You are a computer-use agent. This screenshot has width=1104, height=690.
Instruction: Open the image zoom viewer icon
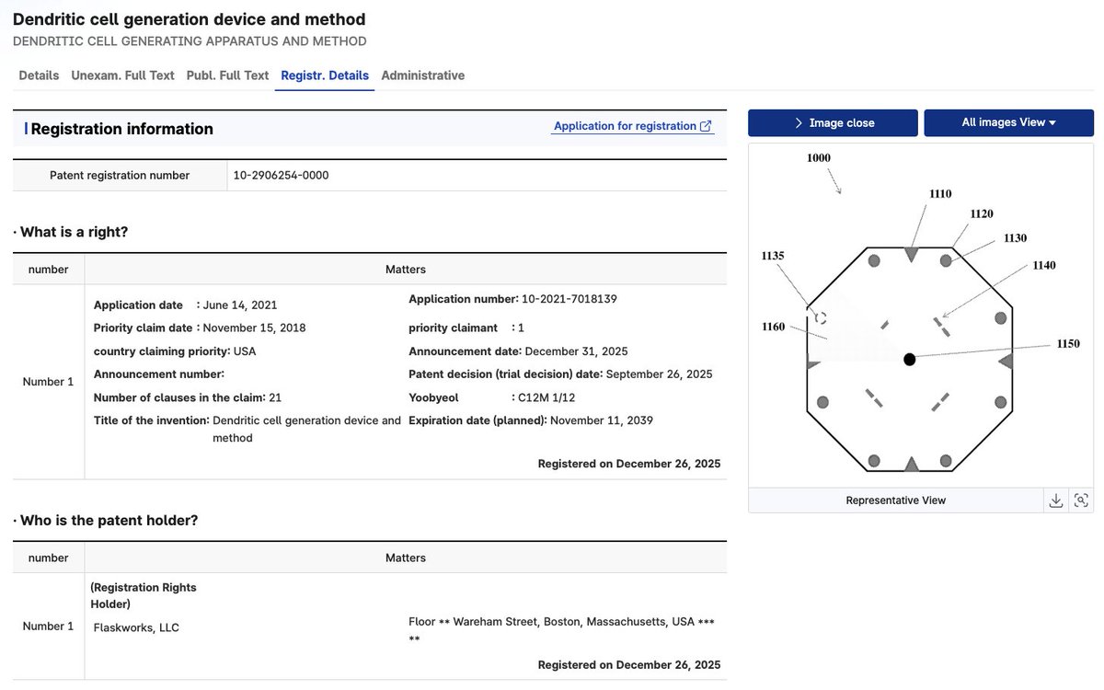pos(1081,500)
